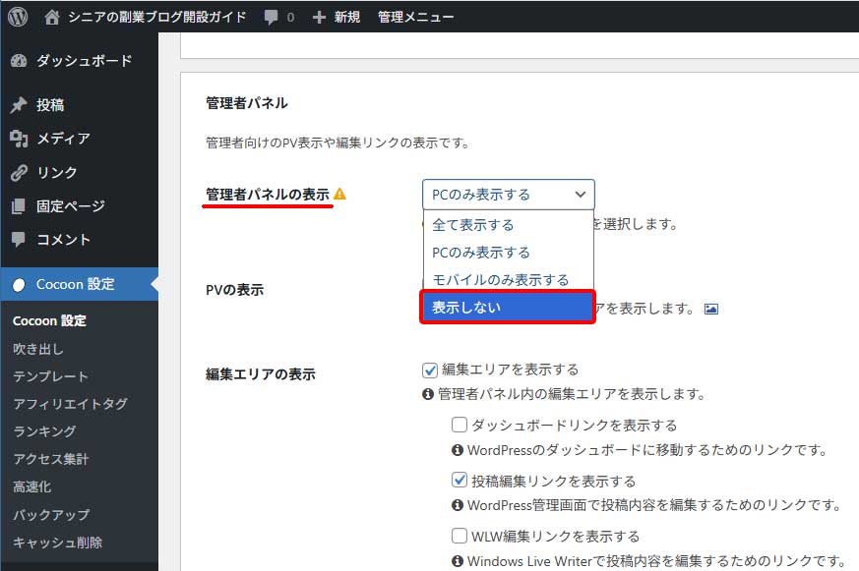
Task: Click the Cocoon 設定 circle icon
Action: 17,285
